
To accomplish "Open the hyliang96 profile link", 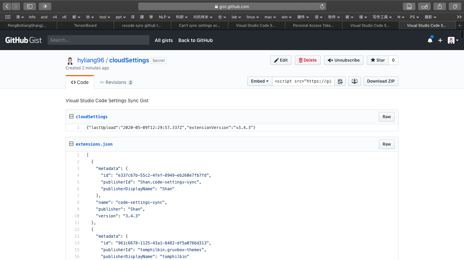I will click(x=91, y=60).
